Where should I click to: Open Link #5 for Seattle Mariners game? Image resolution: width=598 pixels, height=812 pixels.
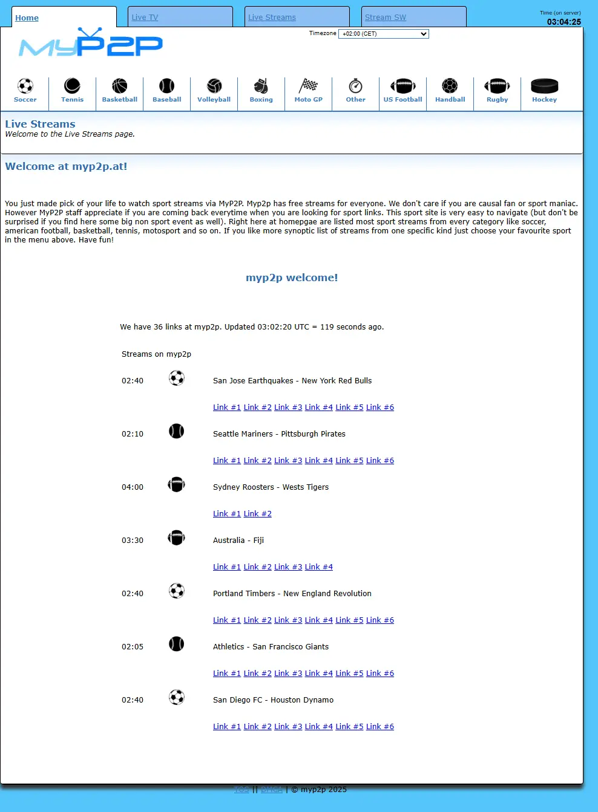(x=349, y=461)
